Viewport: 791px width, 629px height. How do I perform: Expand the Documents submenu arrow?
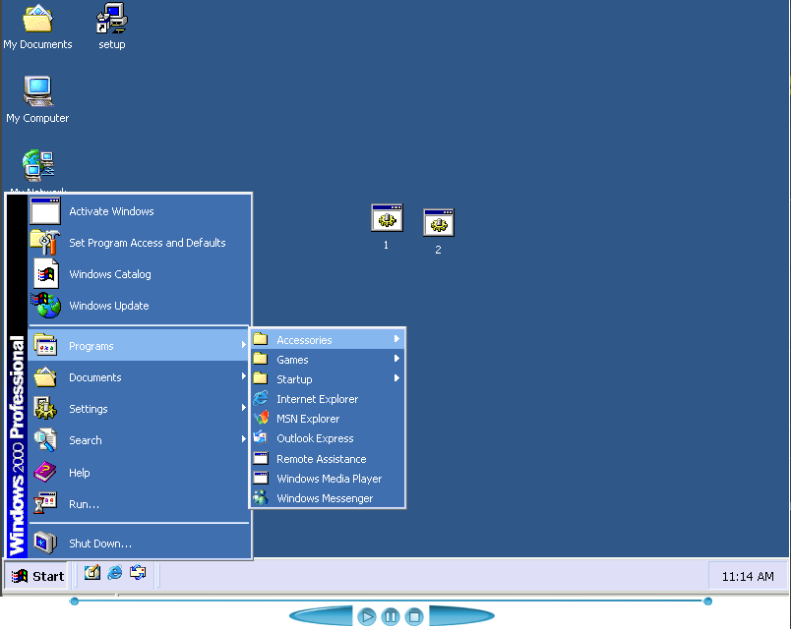tap(244, 376)
